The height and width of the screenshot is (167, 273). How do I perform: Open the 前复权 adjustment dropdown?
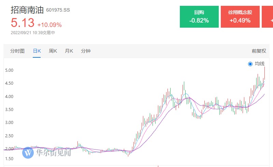click(259, 51)
